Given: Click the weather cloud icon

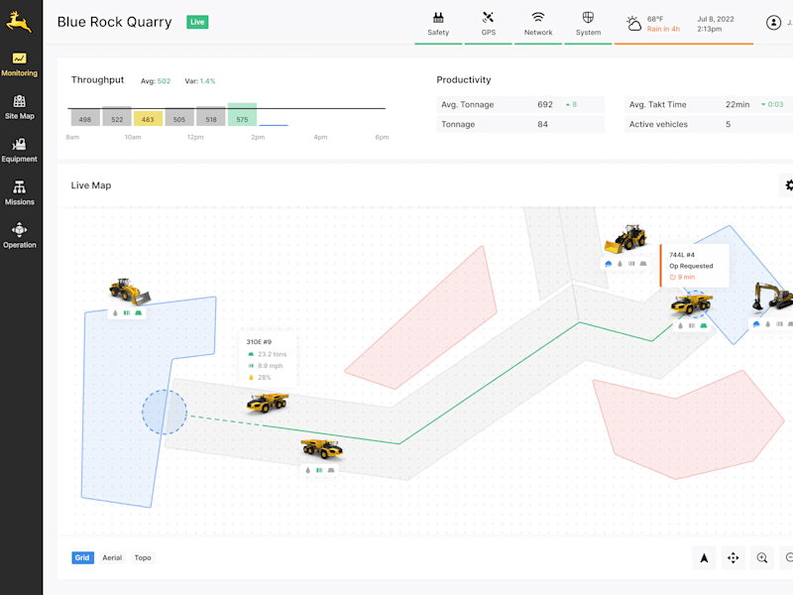Looking at the screenshot, I should pyautogui.click(x=633, y=23).
